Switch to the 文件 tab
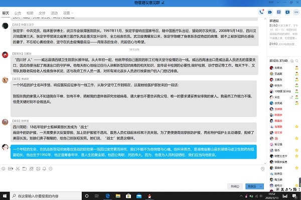 [x=42, y=13]
